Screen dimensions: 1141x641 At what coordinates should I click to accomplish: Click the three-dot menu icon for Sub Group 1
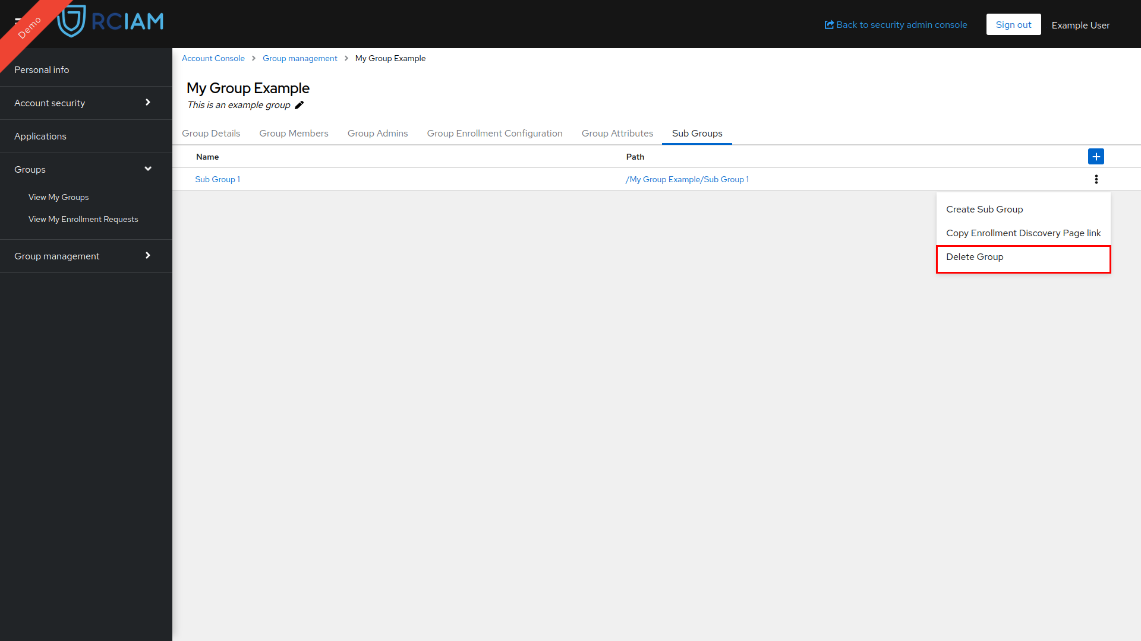(x=1096, y=179)
